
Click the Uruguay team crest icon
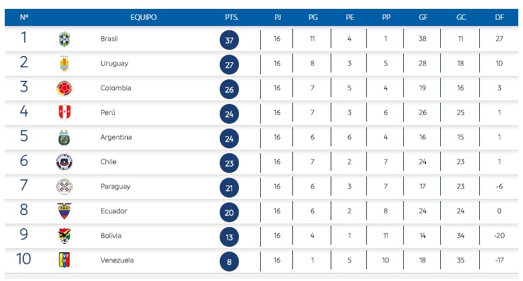64,64
